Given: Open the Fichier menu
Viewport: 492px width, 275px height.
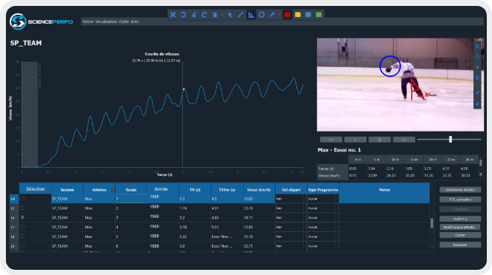Looking at the screenshot, I should click(x=88, y=21).
